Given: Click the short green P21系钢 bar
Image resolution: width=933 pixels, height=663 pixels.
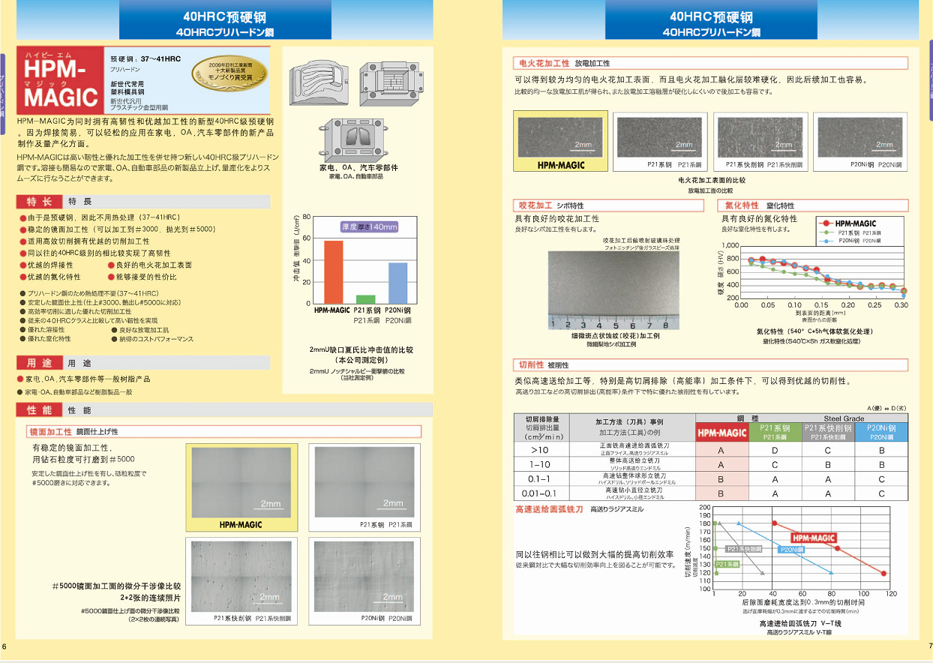Looking at the screenshot, I should [x=365, y=299].
